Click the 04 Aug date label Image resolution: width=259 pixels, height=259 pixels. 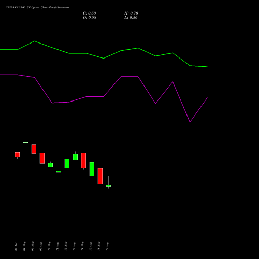tap(24, 246)
